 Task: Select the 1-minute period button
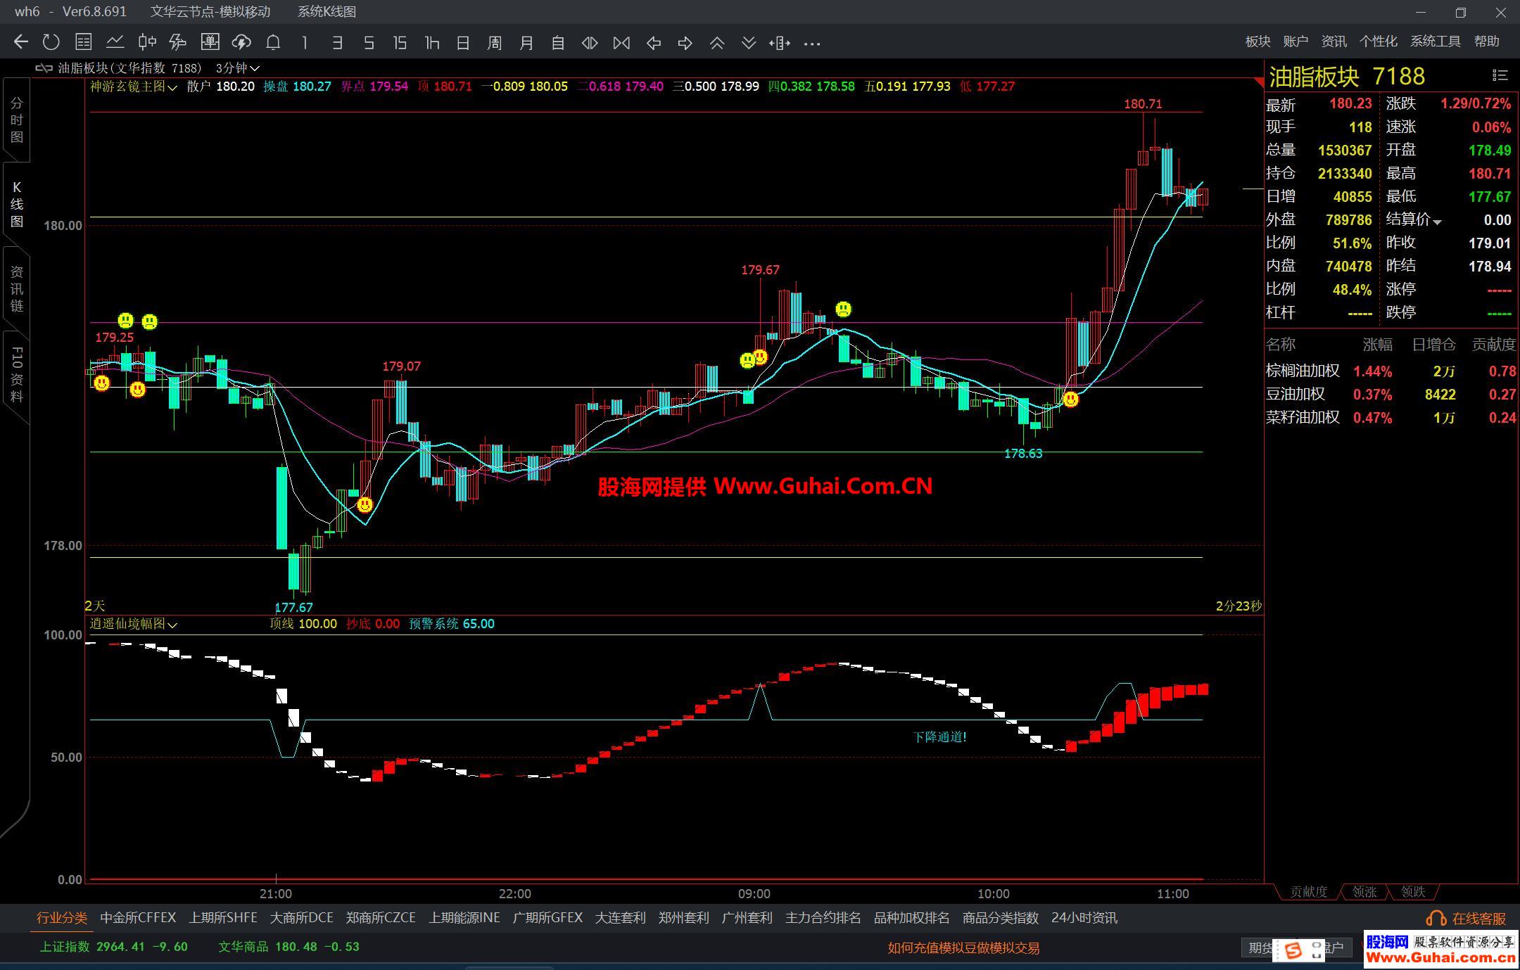coord(305,43)
